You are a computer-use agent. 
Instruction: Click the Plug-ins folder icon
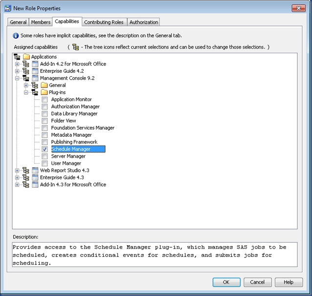(x=44, y=92)
